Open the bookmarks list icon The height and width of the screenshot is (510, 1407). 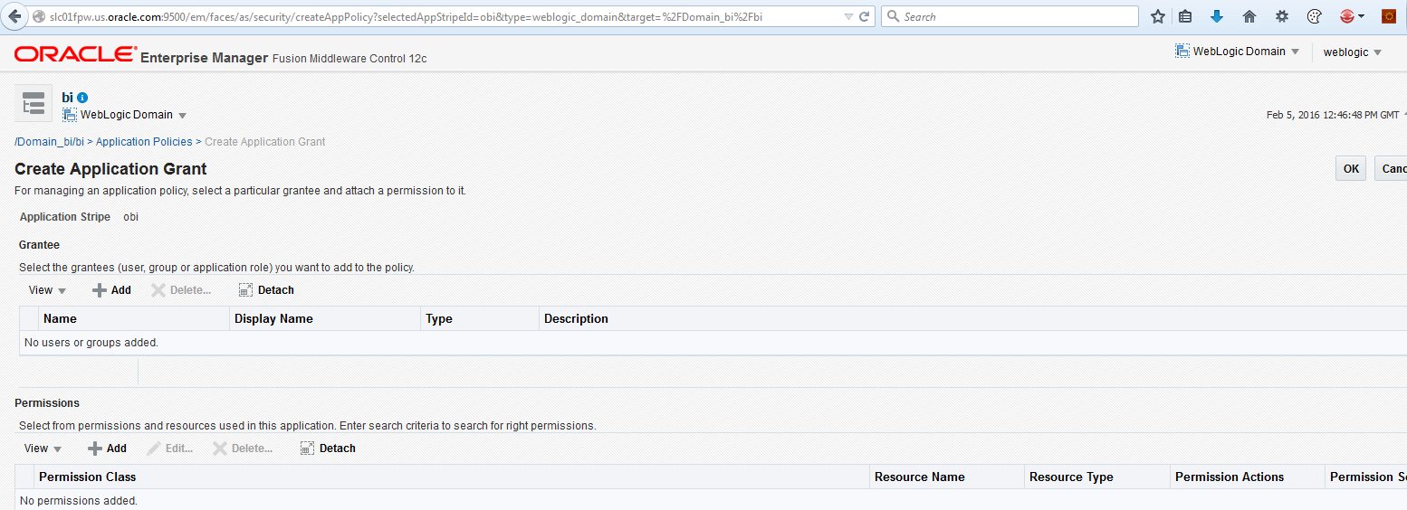pyautogui.click(x=1185, y=16)
